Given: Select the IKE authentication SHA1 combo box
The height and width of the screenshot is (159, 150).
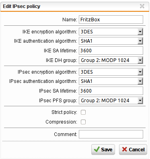Looking at the screenshot, I should 111,41.
